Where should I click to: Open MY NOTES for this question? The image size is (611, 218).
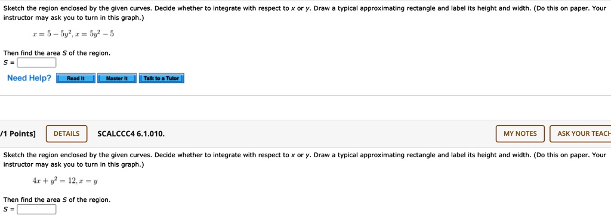point(520,133)
